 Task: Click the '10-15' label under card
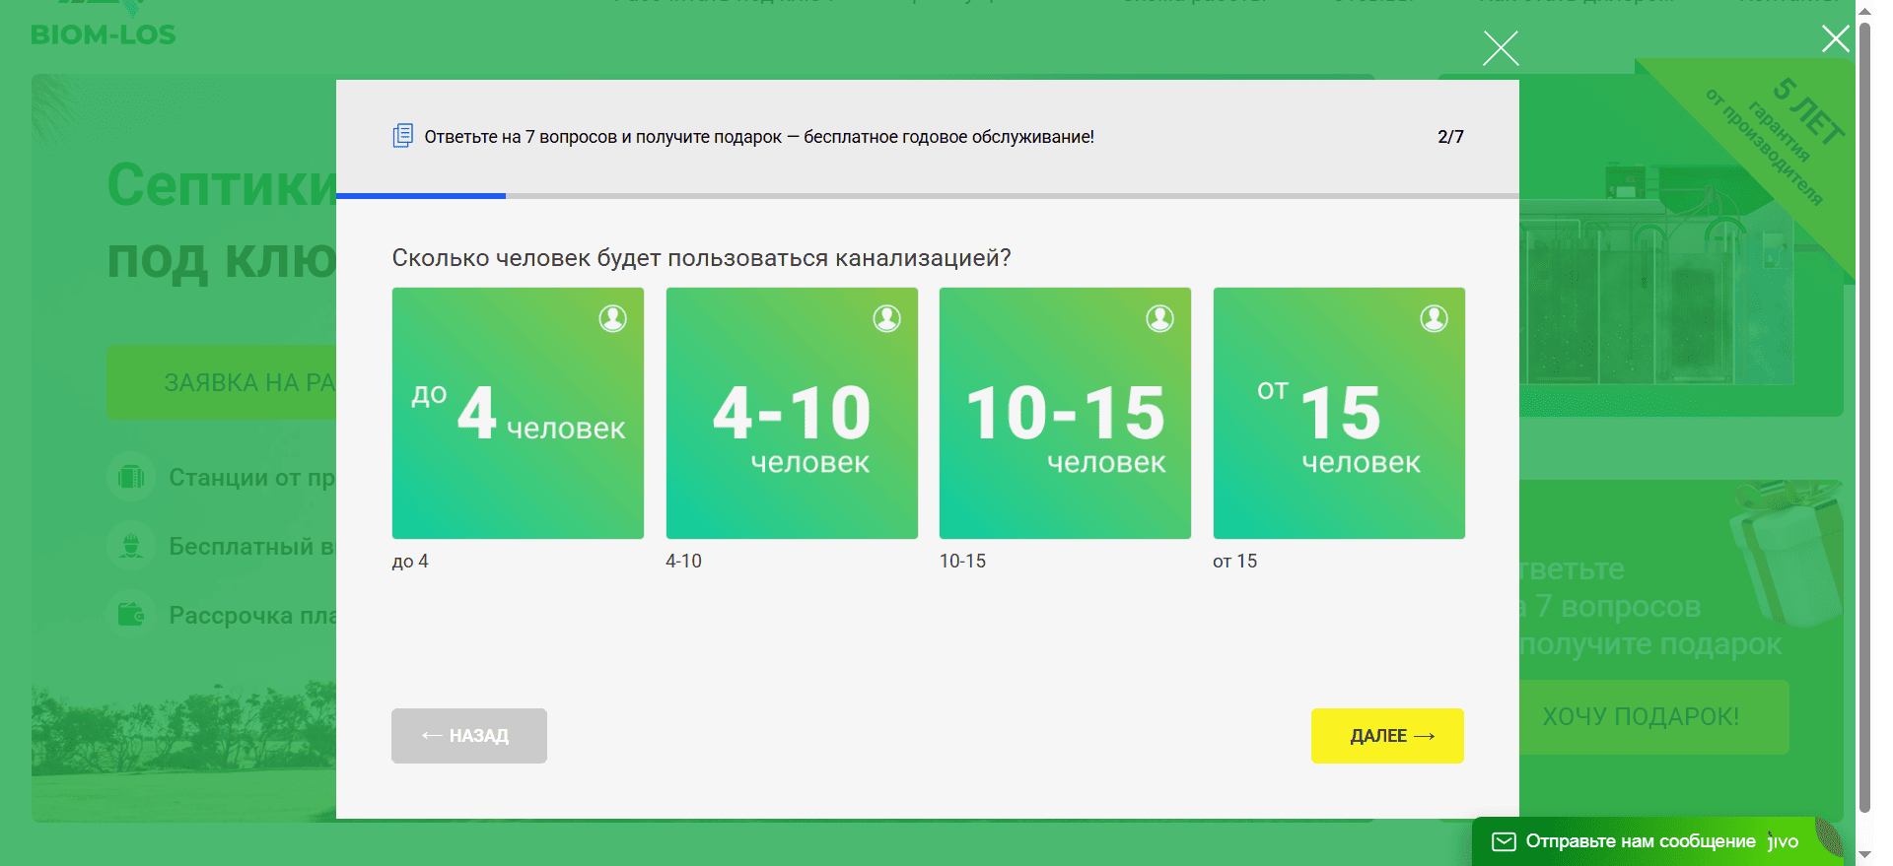(x=962, y=562)
